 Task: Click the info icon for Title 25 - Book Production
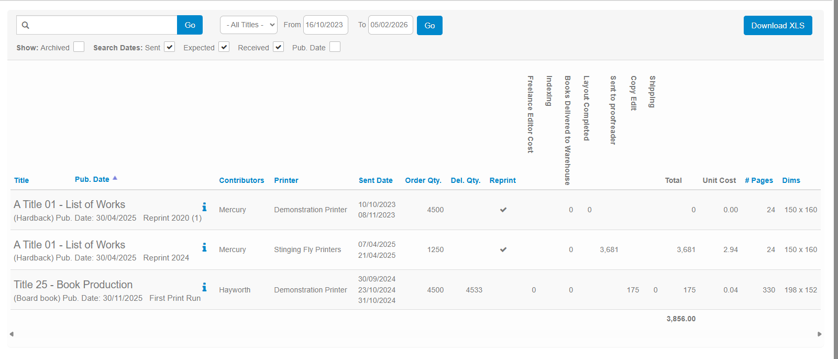[204, 287]
